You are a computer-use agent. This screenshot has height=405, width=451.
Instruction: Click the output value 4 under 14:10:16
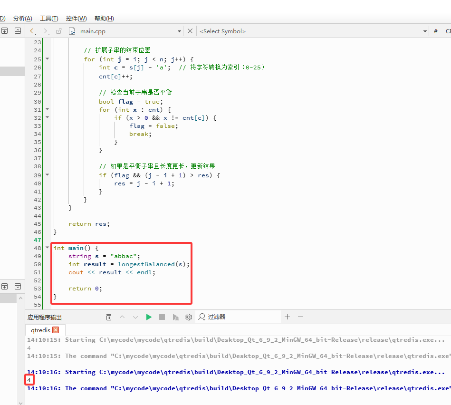[x=29, y=380]
